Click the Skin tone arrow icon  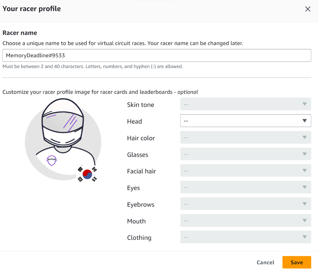(x=305, y=104)
